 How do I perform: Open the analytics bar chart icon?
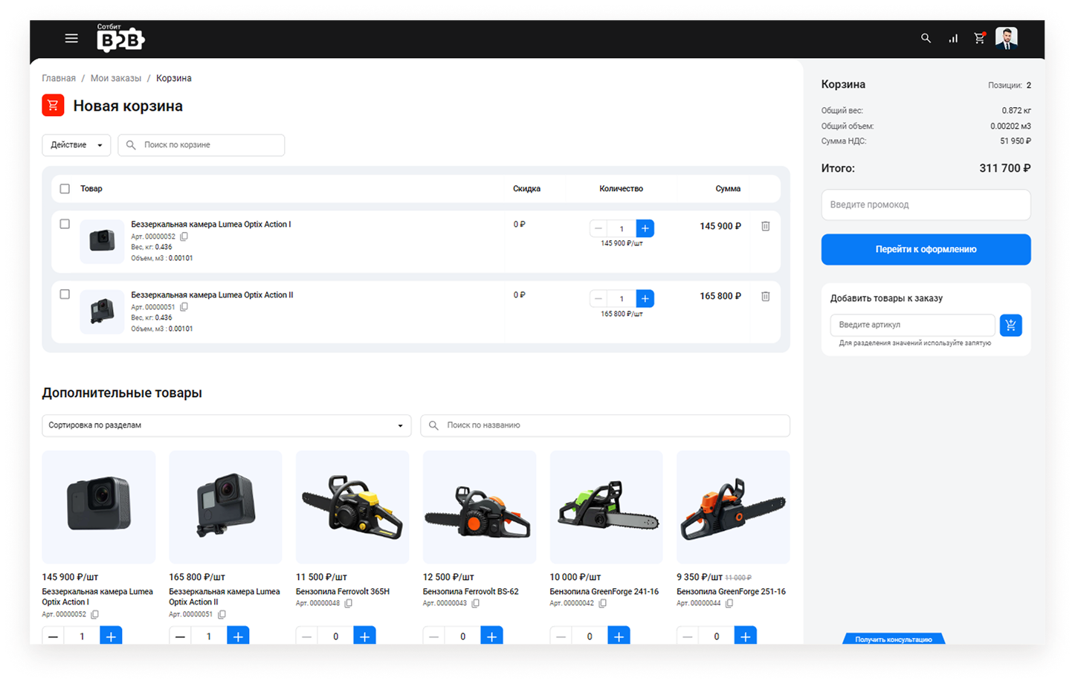953,39
